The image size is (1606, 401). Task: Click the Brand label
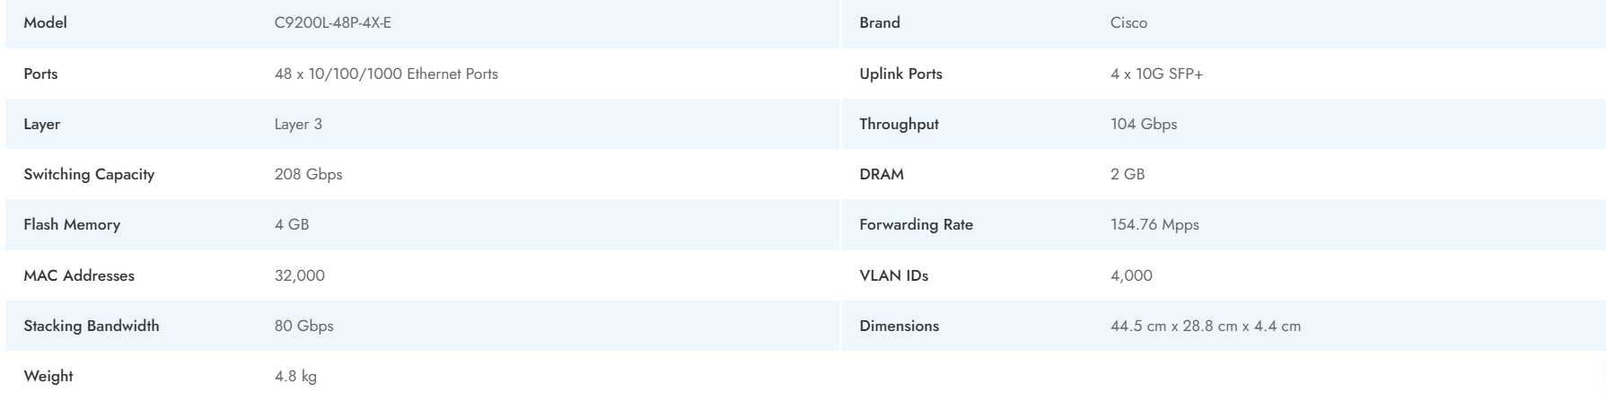point(879,23)
